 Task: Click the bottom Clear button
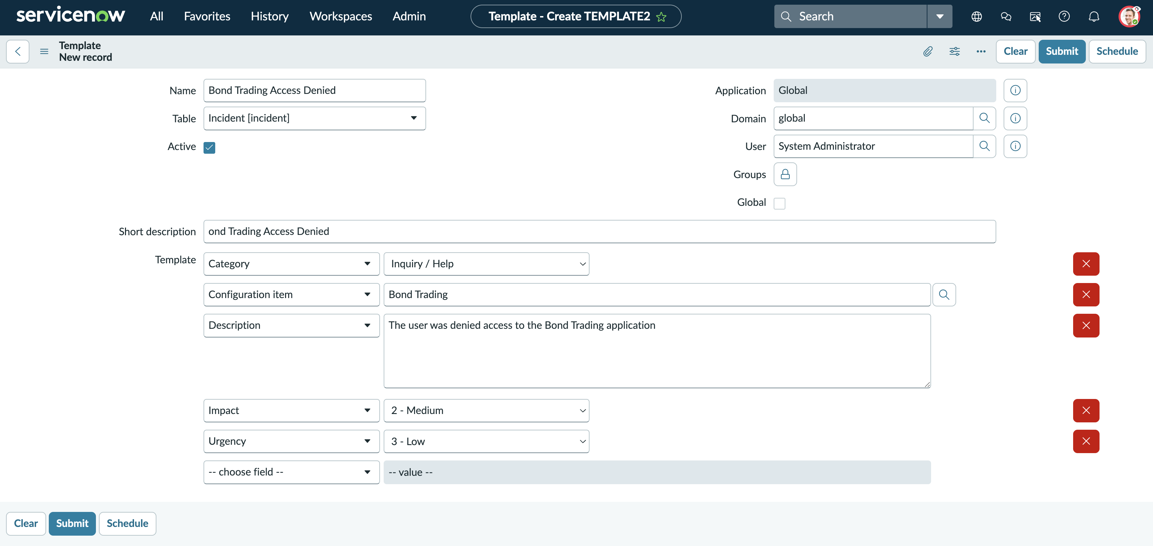(x=26, y=524)
